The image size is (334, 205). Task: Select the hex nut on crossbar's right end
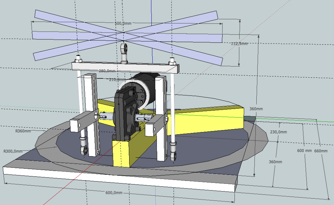pyautogui.click(x=172, y=61)
